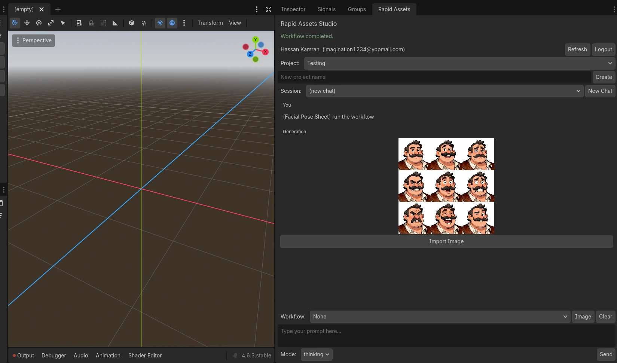Expand the Project dropdown showing Testing

pyautogui.click(x=459, y=63)
